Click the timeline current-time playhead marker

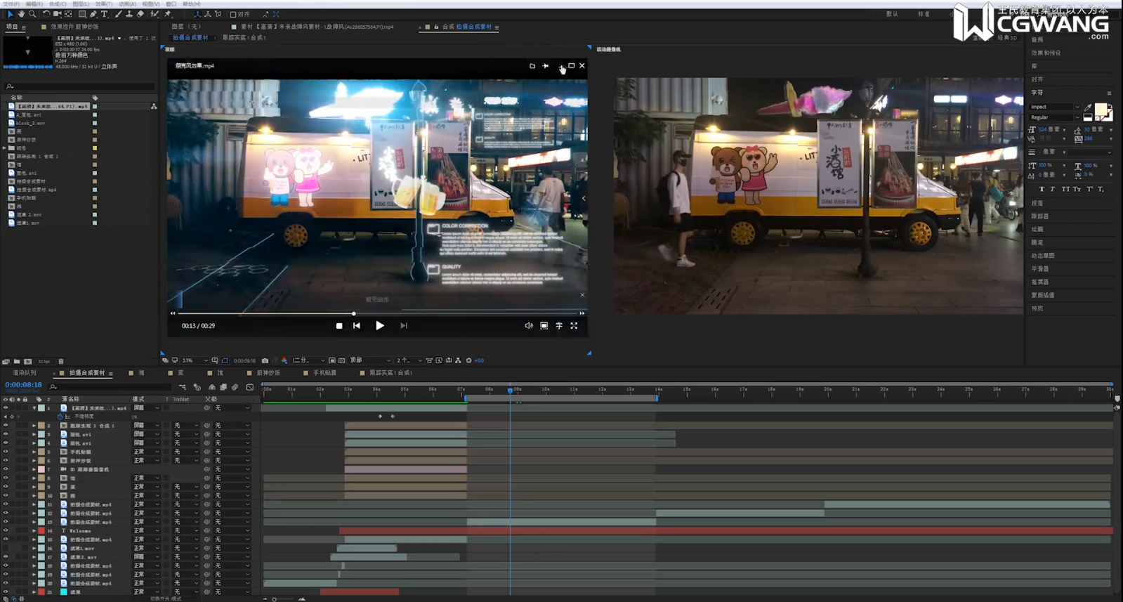tap(510, 390)
